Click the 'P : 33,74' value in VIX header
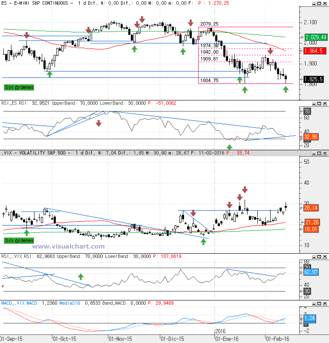The height and width of the screenshot is (343, 329). (x=238, y=153)
